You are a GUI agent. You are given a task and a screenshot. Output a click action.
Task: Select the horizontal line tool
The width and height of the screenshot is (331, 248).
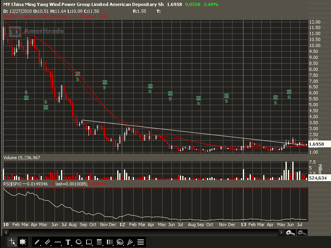58,242
